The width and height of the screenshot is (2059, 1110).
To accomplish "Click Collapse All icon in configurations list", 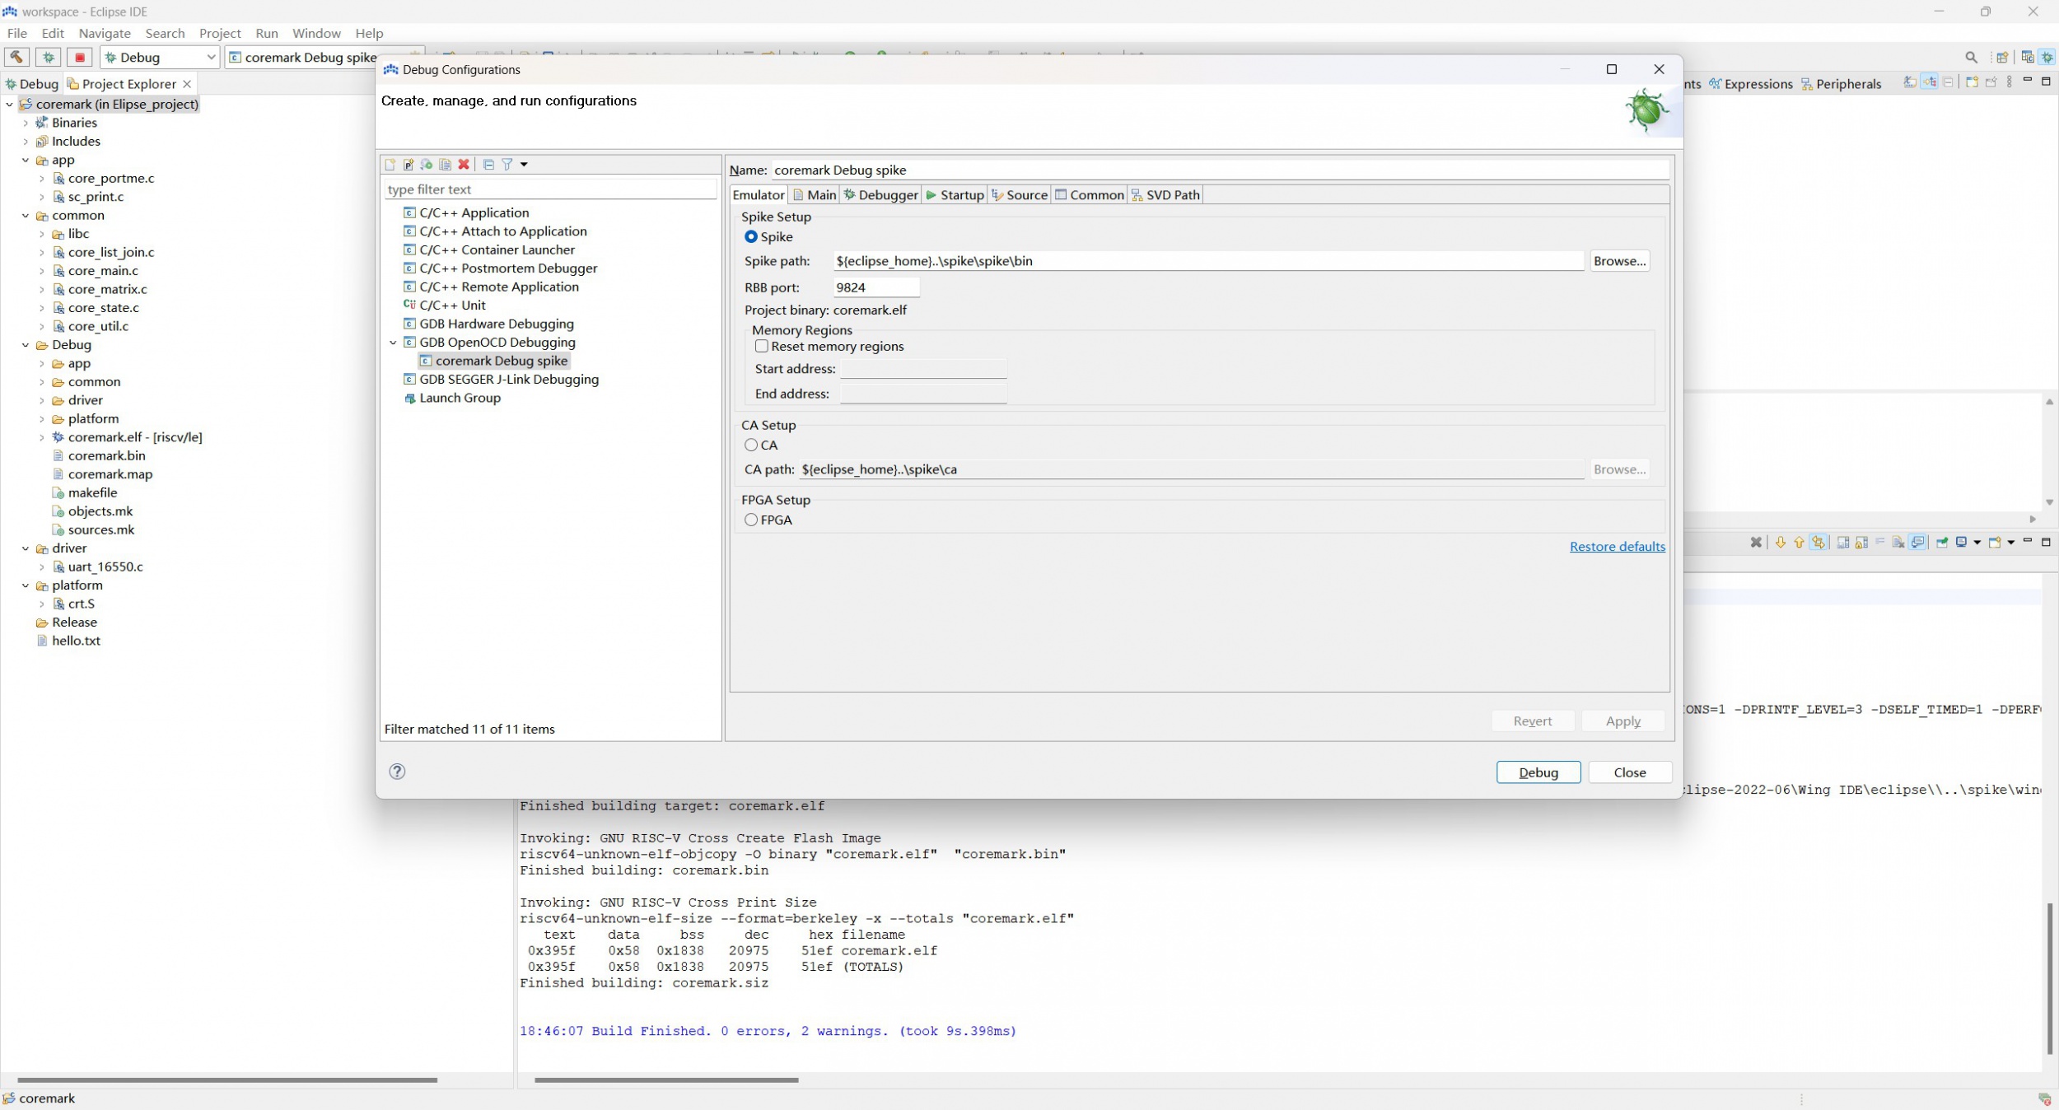I will coord(488,165).
